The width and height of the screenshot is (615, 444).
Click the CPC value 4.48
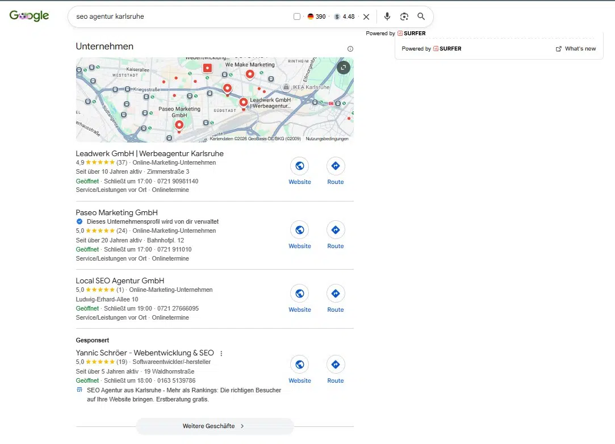348,16
